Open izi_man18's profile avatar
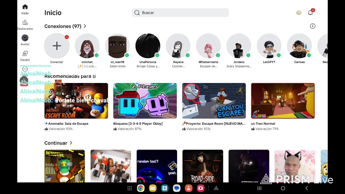The width and height of the screenshot is (345, 194). [x=118, y=46]
